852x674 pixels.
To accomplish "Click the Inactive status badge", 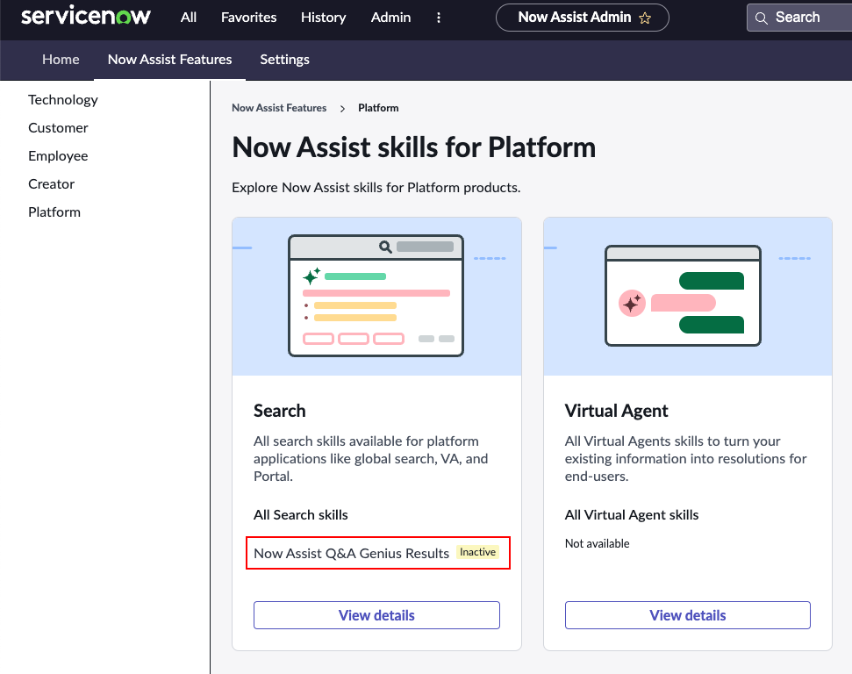I will pos(477,552).
